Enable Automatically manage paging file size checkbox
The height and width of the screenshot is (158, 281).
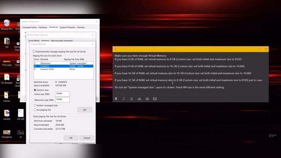34,52
